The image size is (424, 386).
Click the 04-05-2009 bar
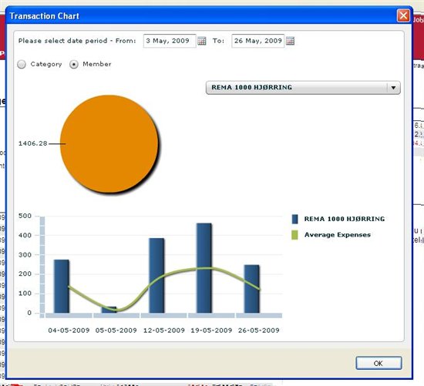click(x=62, y=287)
